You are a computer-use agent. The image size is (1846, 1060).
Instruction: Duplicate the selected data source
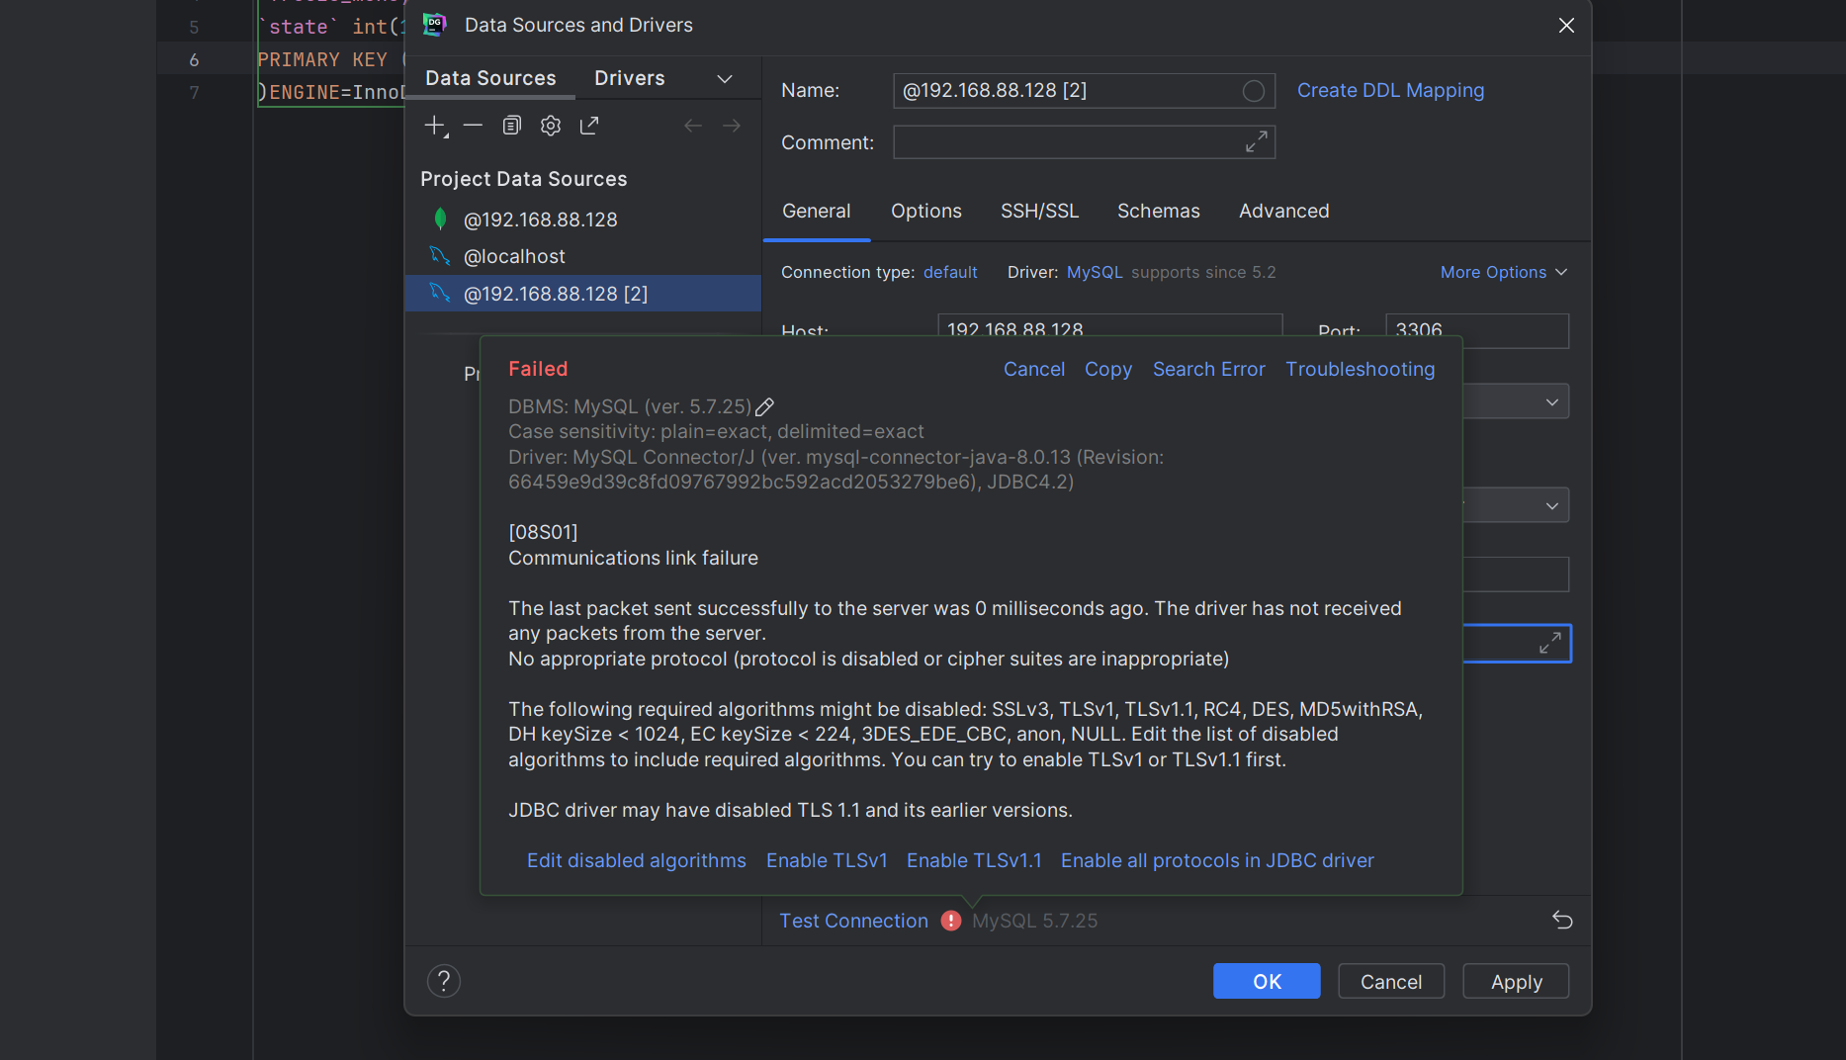pos(511,126)
